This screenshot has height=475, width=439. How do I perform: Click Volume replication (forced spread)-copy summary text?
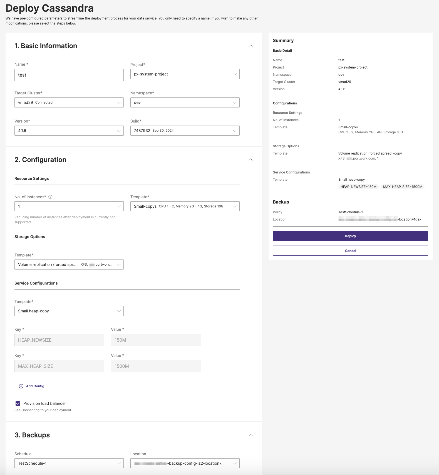coord(370,153)
